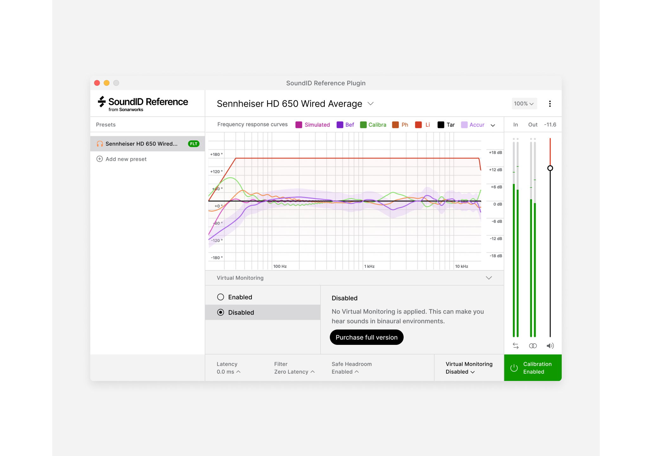
Task: Click the Calibration power icon
Action: click(514, 368)
